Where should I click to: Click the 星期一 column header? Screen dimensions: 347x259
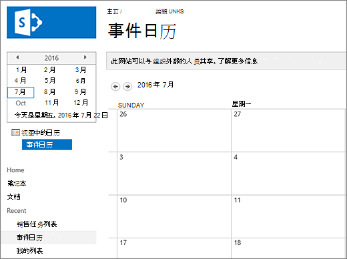point(242,104)
